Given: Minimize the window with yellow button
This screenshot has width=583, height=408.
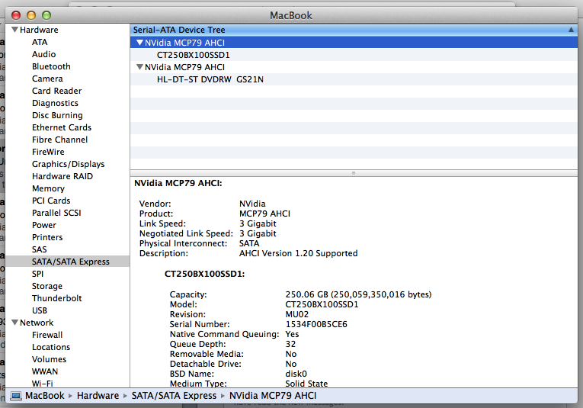Looking at the screenshot, I should click(31, 15).
